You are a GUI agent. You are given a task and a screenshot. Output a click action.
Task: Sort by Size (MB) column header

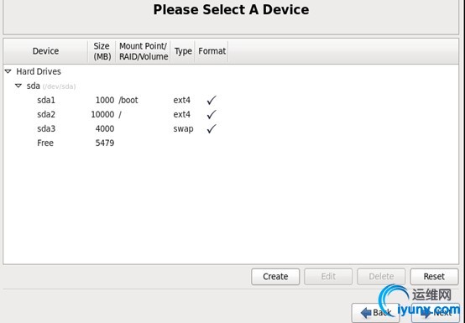pos(102,51)
